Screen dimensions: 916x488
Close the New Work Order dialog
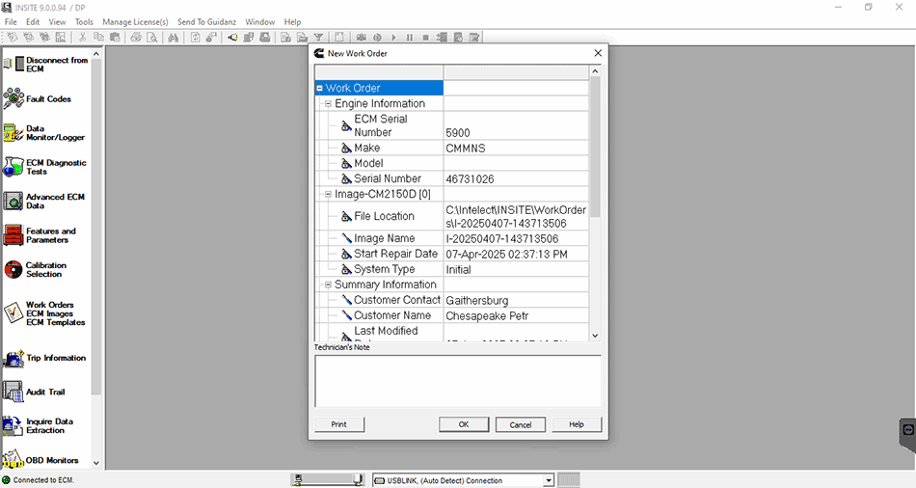tap(598, 53)
